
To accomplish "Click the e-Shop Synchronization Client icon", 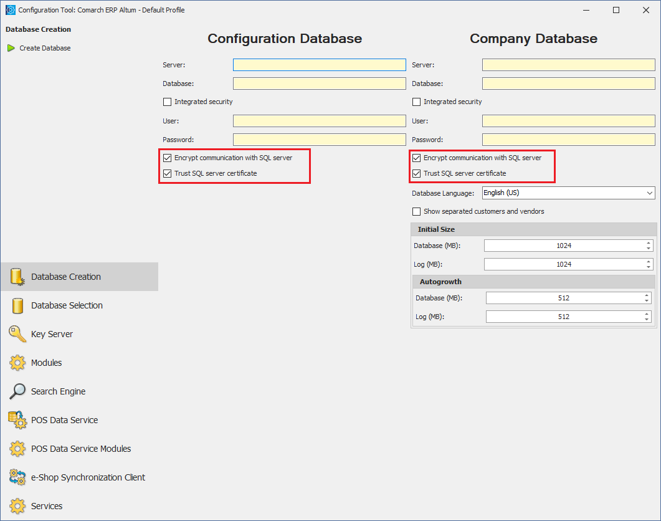I will [x=17, y=477].
